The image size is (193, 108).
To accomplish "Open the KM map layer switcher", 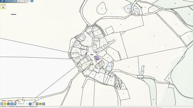I will tap(3, 6).
